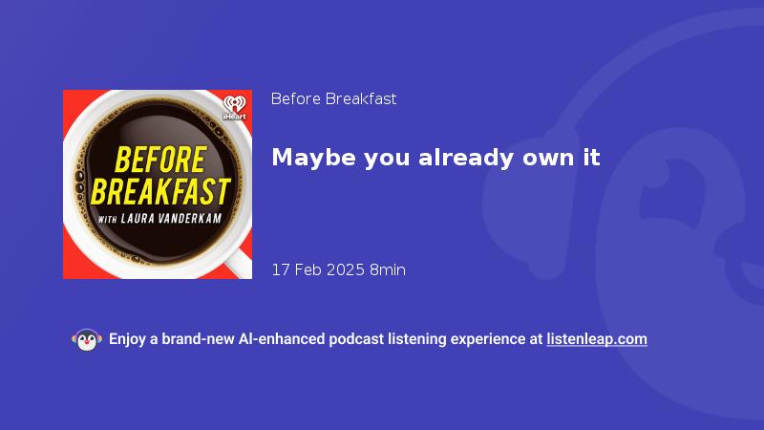Select the 'Before Breakfast' show name text
Screen dimensions: 764x430
(333, 99)
